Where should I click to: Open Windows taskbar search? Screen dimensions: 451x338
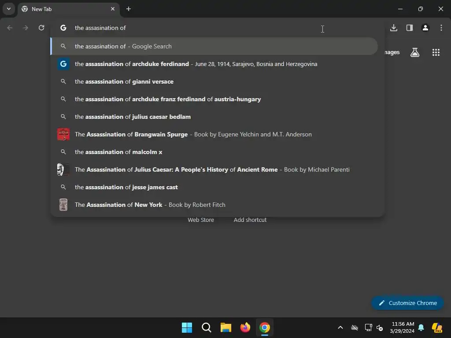(x=207, y=327)
